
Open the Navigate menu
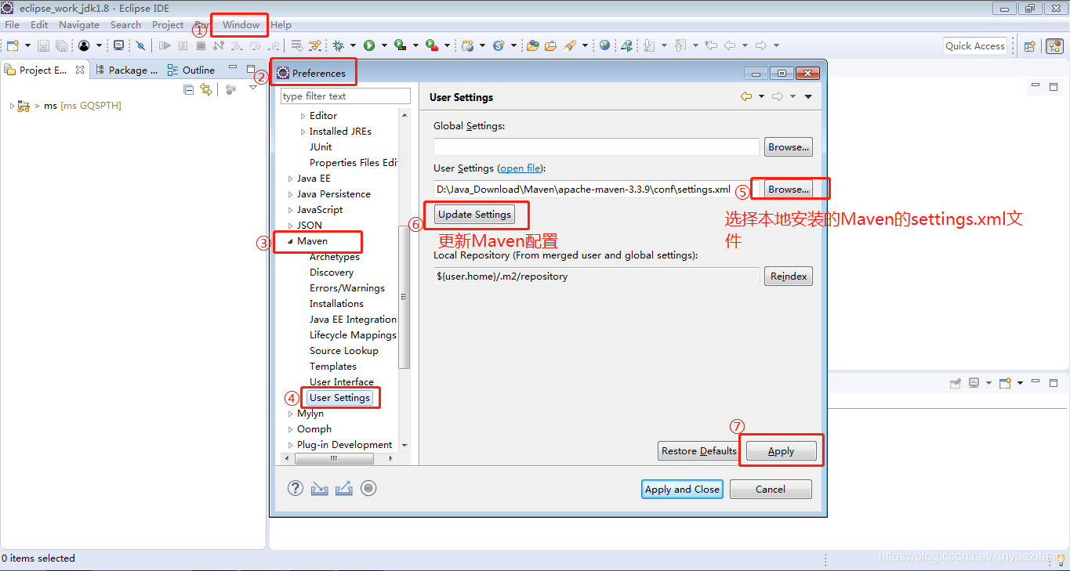[79, 25]
